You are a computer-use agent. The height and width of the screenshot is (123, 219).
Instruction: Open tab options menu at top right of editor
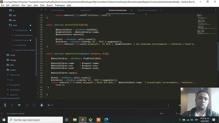click(216, 10)
